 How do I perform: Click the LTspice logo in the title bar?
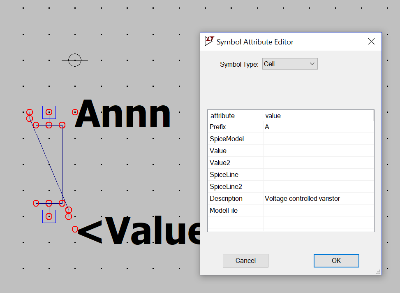coord(209,41)
